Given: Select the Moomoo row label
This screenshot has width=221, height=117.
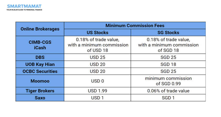Looking at the screenshot, I should click(40, 81).
